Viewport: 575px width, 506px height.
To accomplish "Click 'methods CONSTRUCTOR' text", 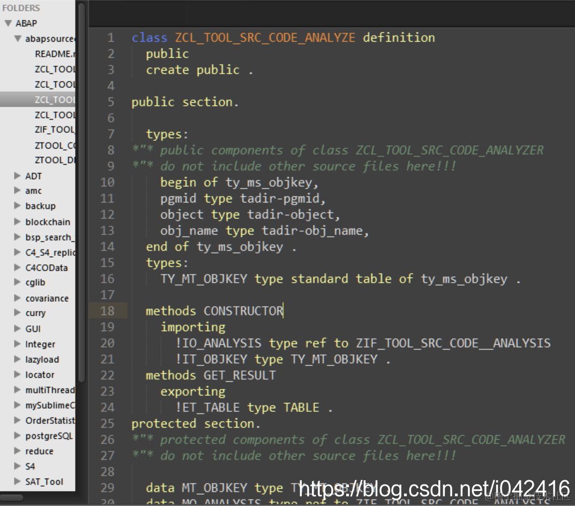I will coord(214,311).
